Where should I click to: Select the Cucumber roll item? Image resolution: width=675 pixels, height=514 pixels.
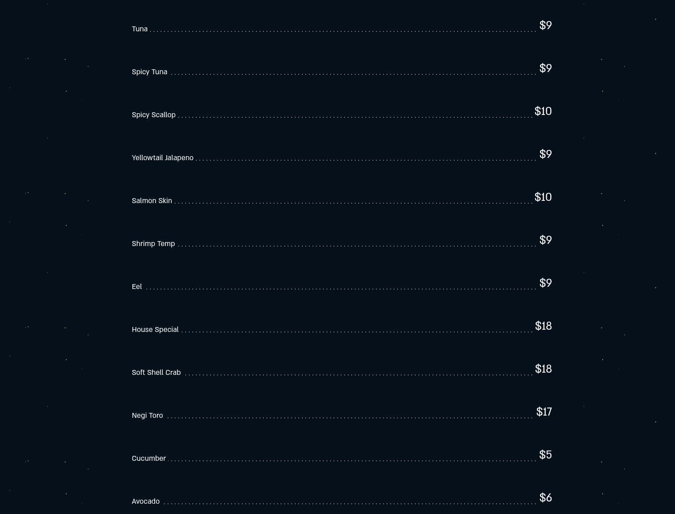click(148, 458)
